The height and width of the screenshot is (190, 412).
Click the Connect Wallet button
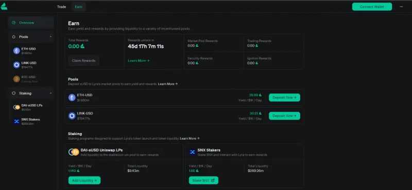pyautogui.click(x=372, y=7)
